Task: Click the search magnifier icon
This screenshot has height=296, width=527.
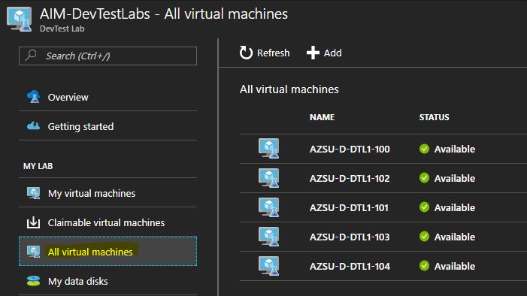Action: tap(31, 55)
